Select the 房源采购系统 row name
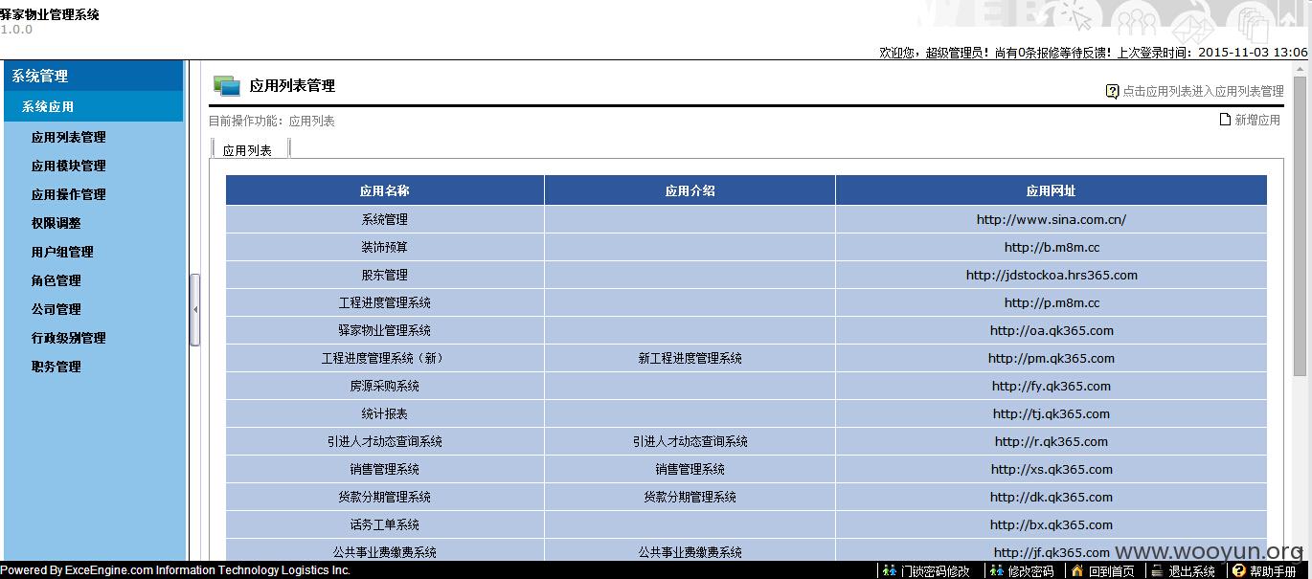The height and width of the screenshot is (579, 1312). 385,386
